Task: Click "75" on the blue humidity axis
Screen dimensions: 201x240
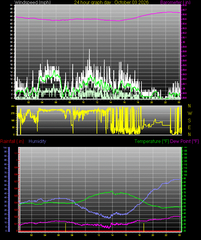Action: [5, 168]
